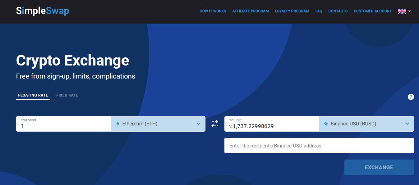Switch to the Fixed Rate tab

[67, 95]
